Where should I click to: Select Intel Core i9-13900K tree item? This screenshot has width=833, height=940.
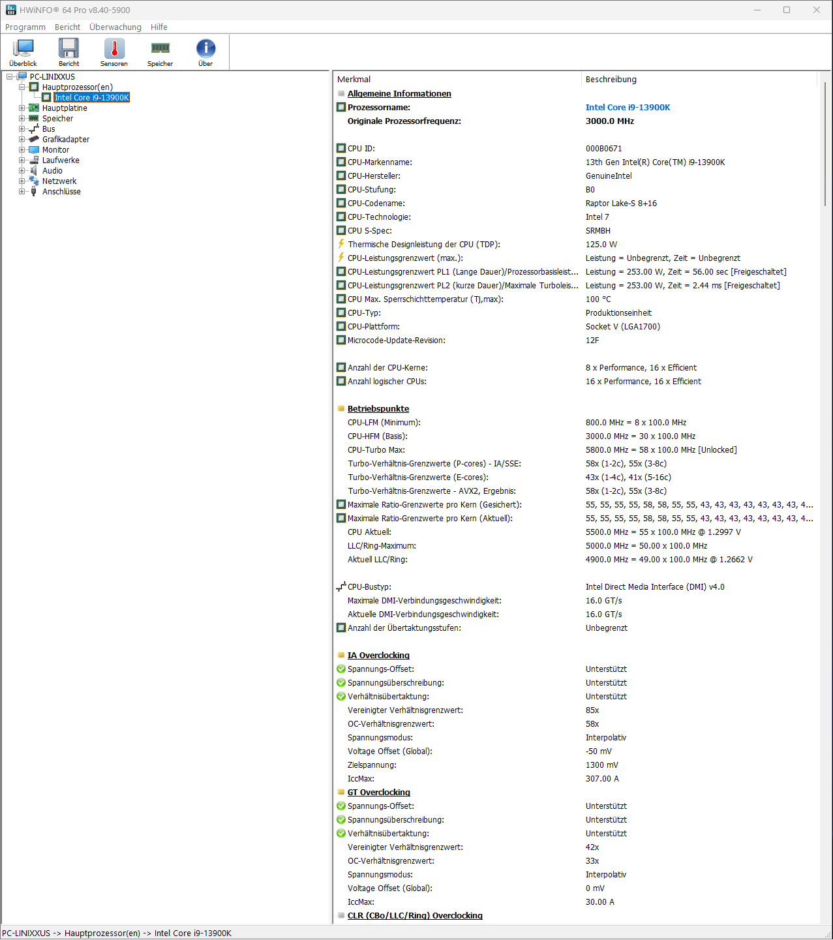coord(92,97)
